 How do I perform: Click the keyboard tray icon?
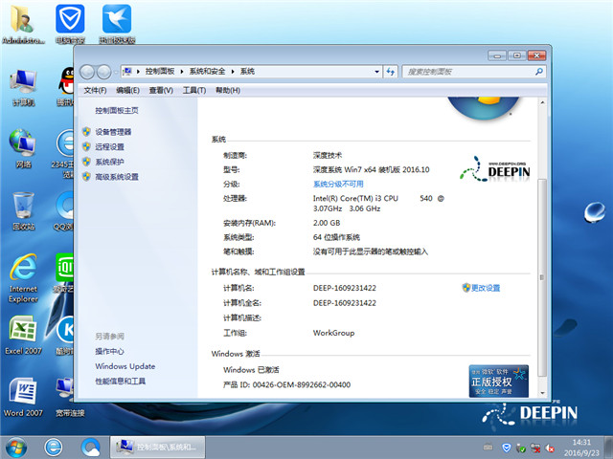click(488, 447)
